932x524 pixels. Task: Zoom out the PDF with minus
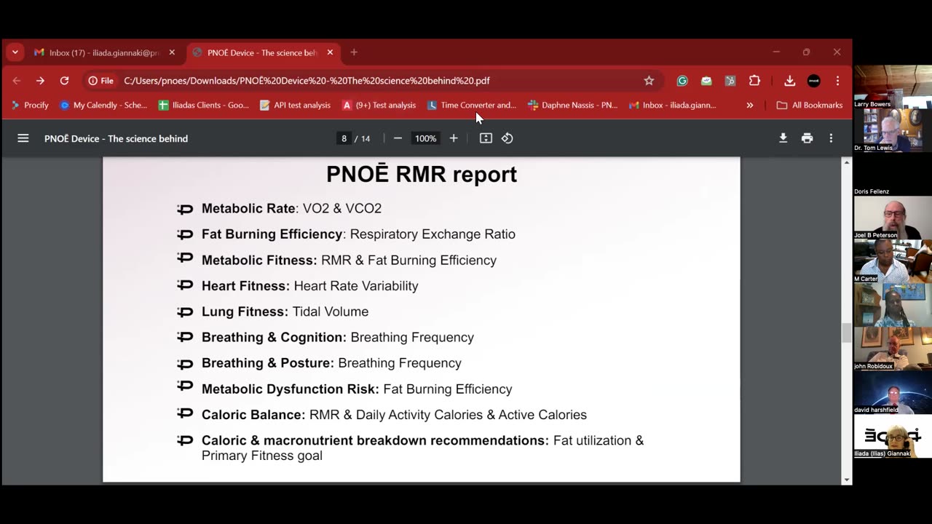398,138
